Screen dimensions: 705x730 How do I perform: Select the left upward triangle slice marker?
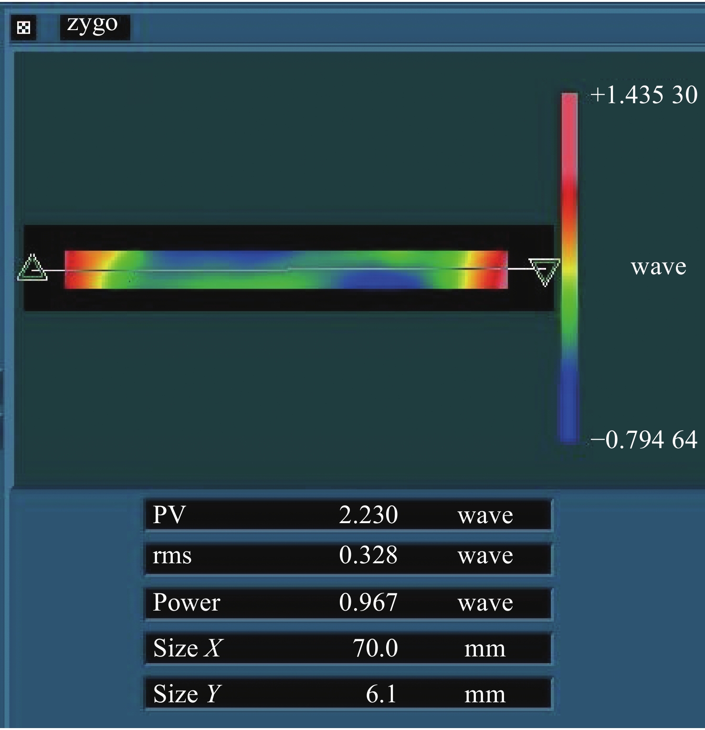click(x=32, y=268)
